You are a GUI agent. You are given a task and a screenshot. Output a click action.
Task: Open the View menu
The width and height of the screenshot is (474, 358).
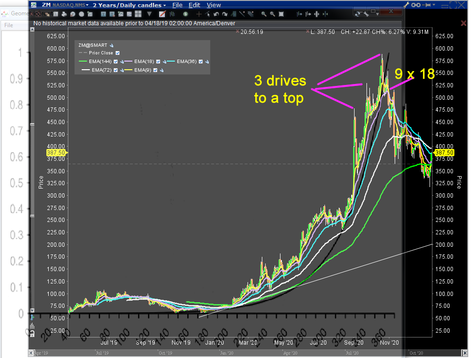(214, 5)
